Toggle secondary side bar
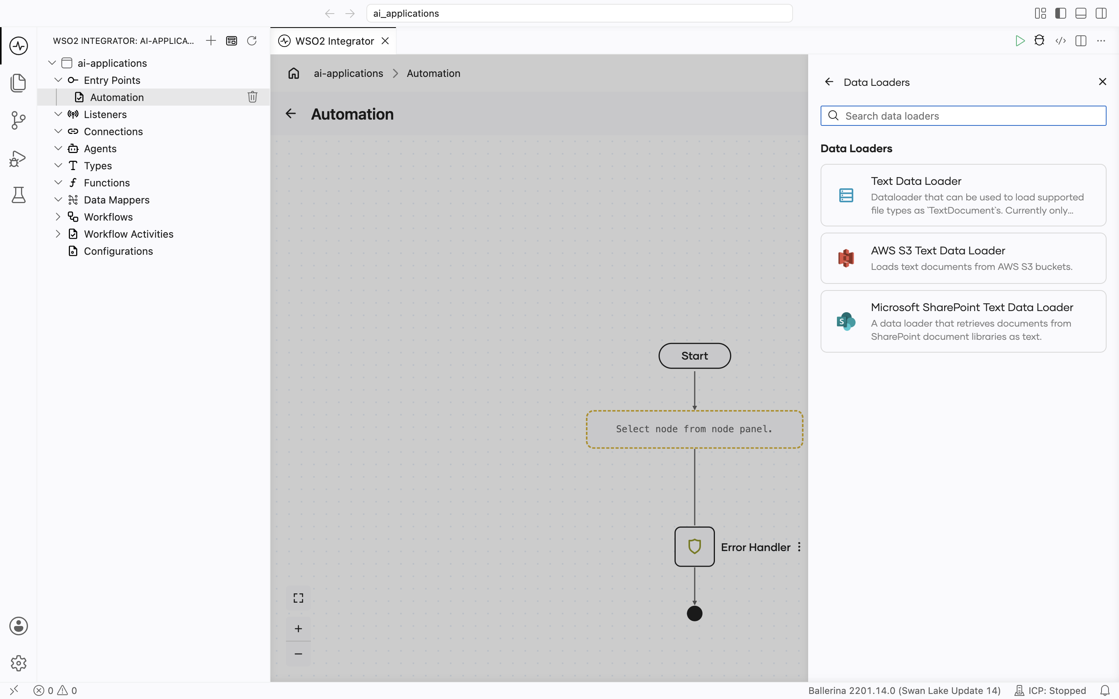Image resolution: width=1119 pixels, height=699 pixels. tap(1102, 14)
